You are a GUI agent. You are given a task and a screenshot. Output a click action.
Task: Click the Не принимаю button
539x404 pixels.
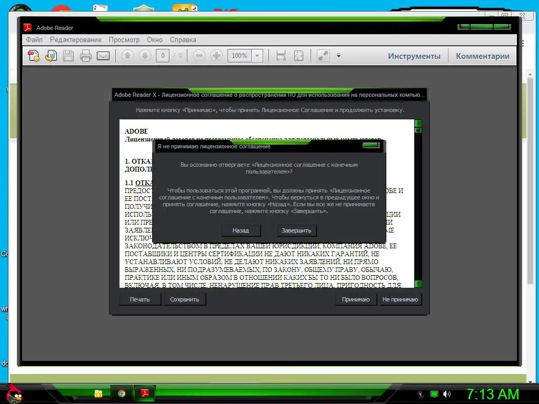tap(400, 299)
